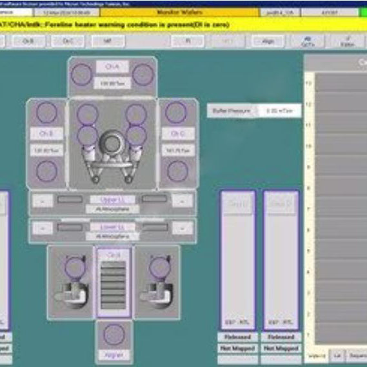Open the Ch B chamber label in mainframe view
Viewport: 367px width, 367px height.
coord(46,134)
